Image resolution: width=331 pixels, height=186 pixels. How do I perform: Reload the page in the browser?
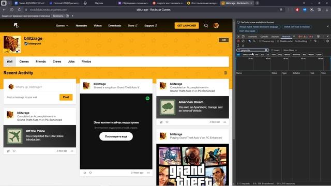pyautogui.click(x=19, y=10)
